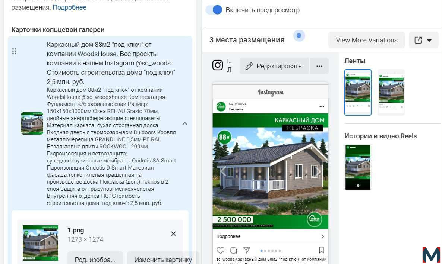
Task: Select the Stories and Reels preview thumbnail
Action: (x=358, y=167)
